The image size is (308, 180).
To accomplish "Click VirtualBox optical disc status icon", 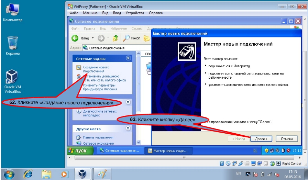I will (228, 163).
